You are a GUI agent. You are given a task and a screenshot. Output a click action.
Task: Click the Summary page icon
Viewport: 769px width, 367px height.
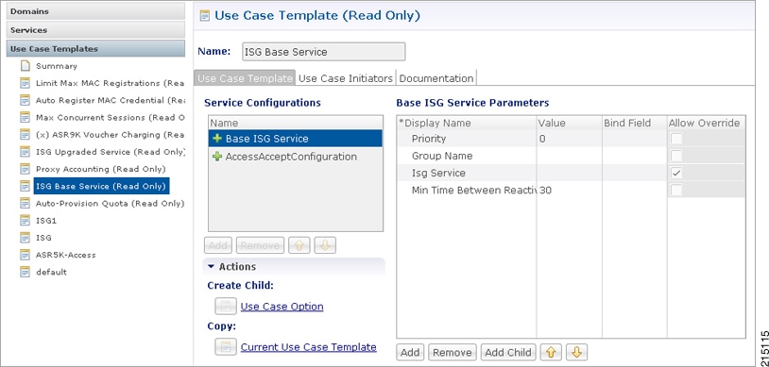tap(25, 66)
